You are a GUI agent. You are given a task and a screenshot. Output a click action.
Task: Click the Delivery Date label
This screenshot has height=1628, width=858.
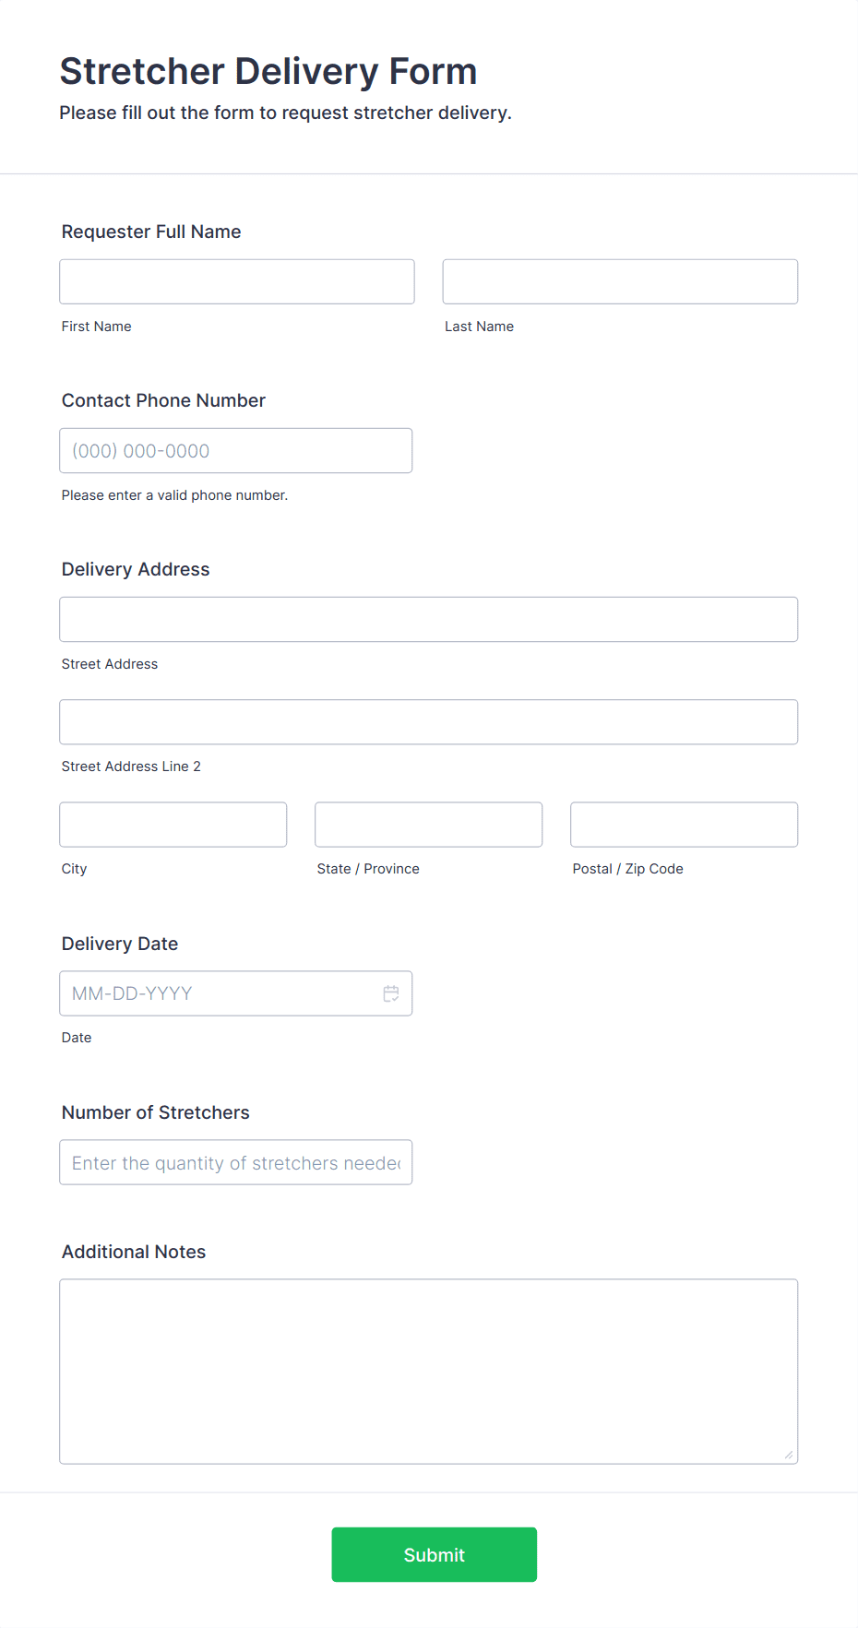[120, 944]
